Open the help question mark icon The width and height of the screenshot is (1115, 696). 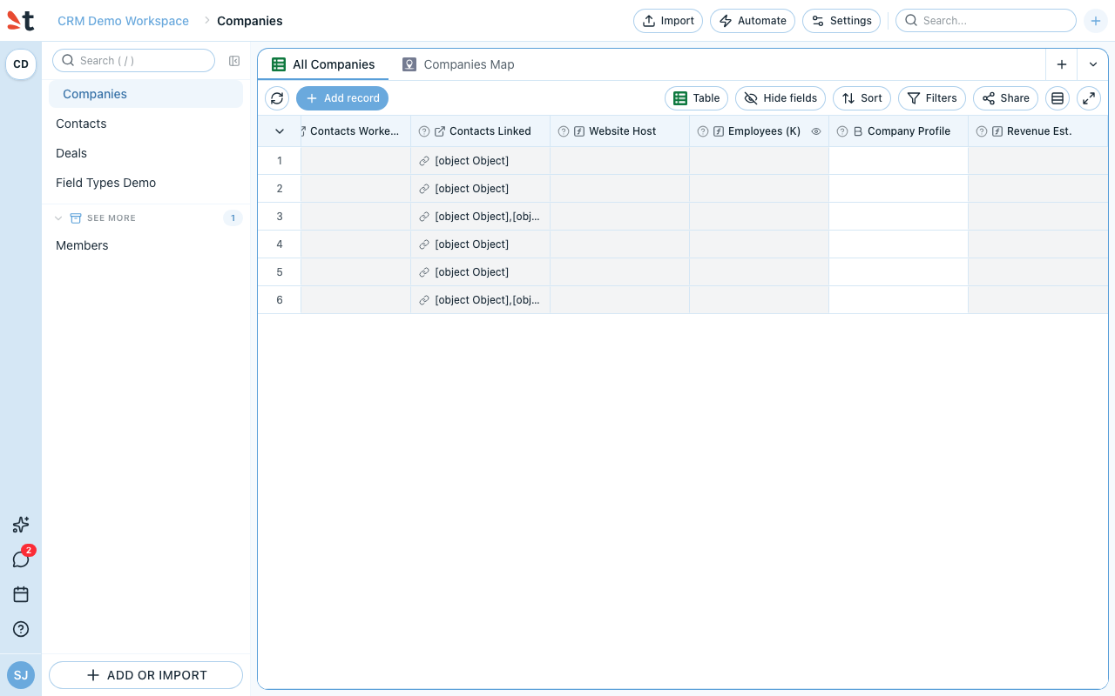coord(21,629)
